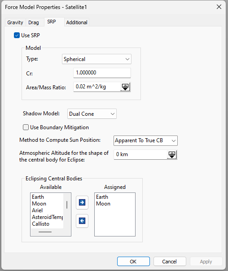Enable Use Boundary Mitigation
The width and height of the screenshot is (228, 271).
click(26, 127)
